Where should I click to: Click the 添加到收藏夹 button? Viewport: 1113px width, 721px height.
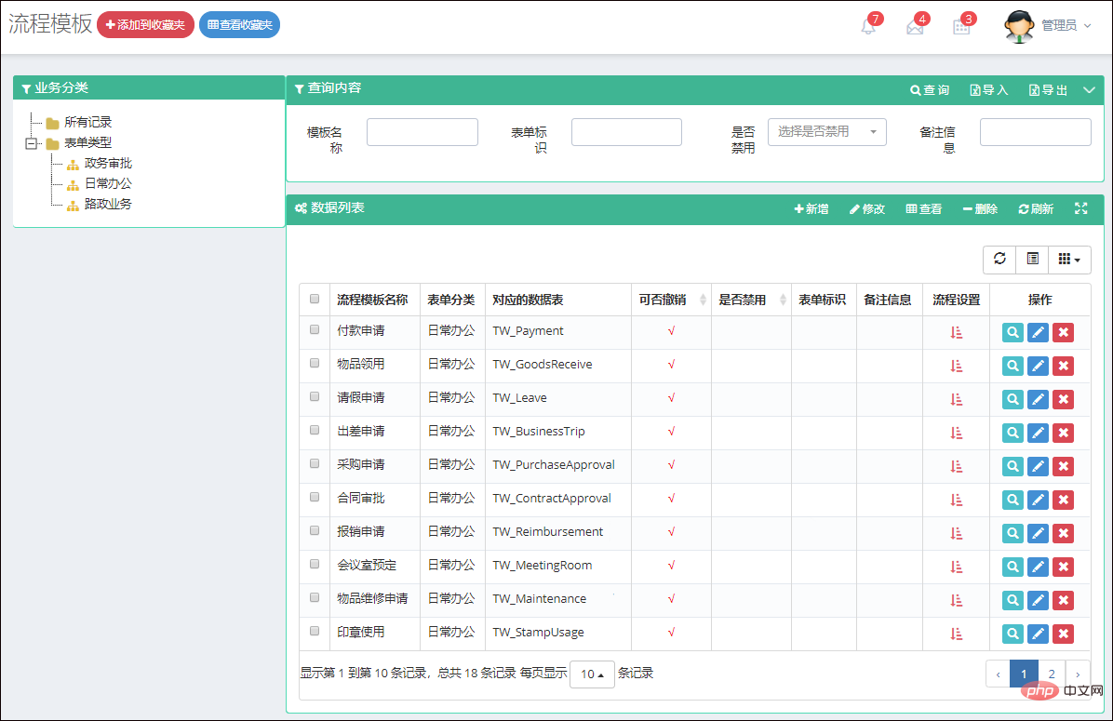coord(145,25)
